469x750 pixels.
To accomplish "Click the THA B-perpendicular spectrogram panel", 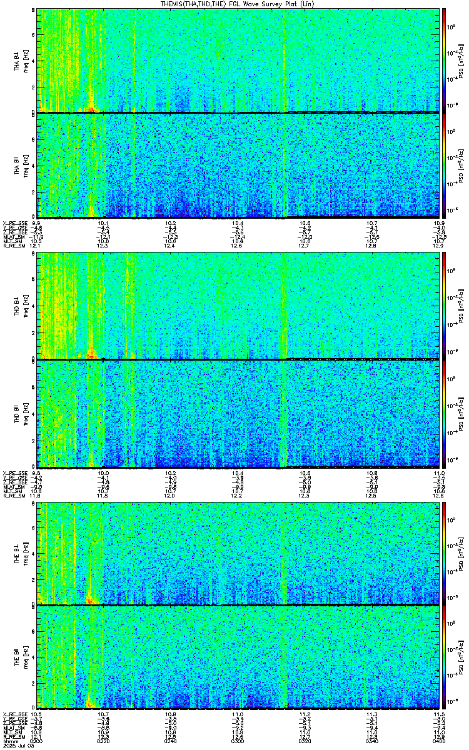I will (238, 61).
